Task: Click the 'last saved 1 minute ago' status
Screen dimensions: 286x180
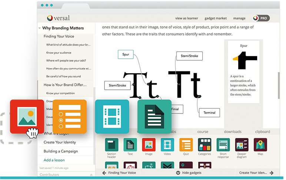Action: 54,168
